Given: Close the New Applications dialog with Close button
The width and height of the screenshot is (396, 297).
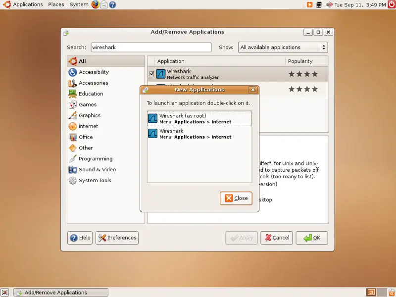Looking at the screenshot, I should [236, 198].
